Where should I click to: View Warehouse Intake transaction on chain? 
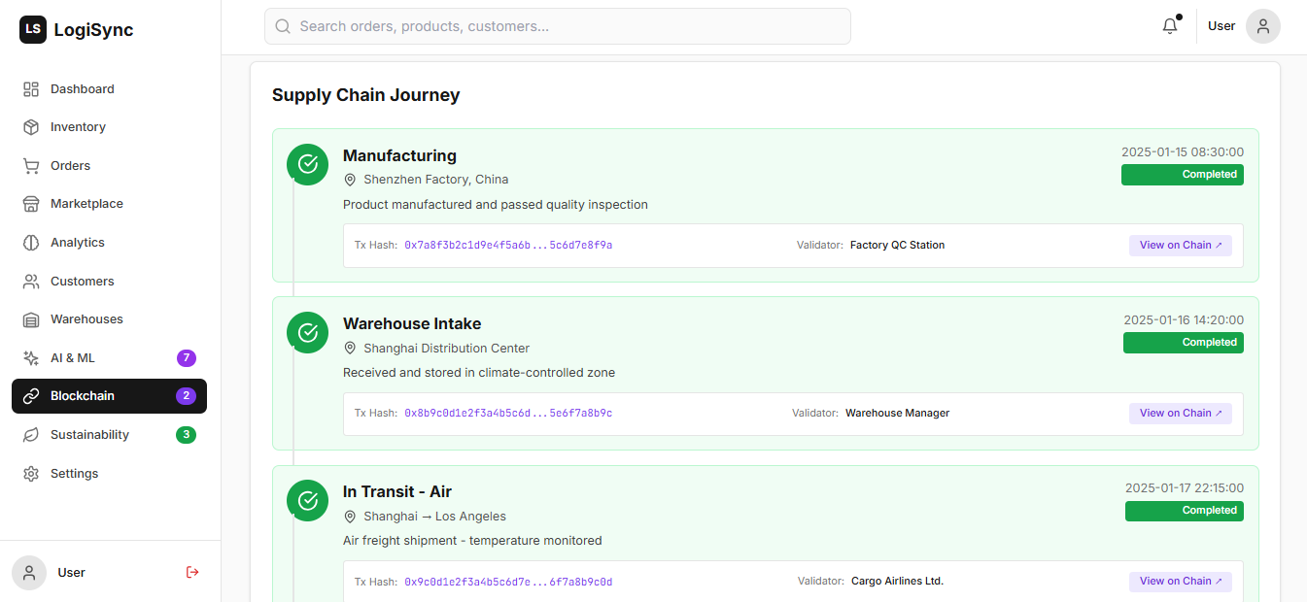pyautogui.click(x=1181, y=414)
